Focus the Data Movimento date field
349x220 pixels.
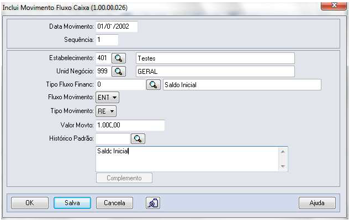117,26
